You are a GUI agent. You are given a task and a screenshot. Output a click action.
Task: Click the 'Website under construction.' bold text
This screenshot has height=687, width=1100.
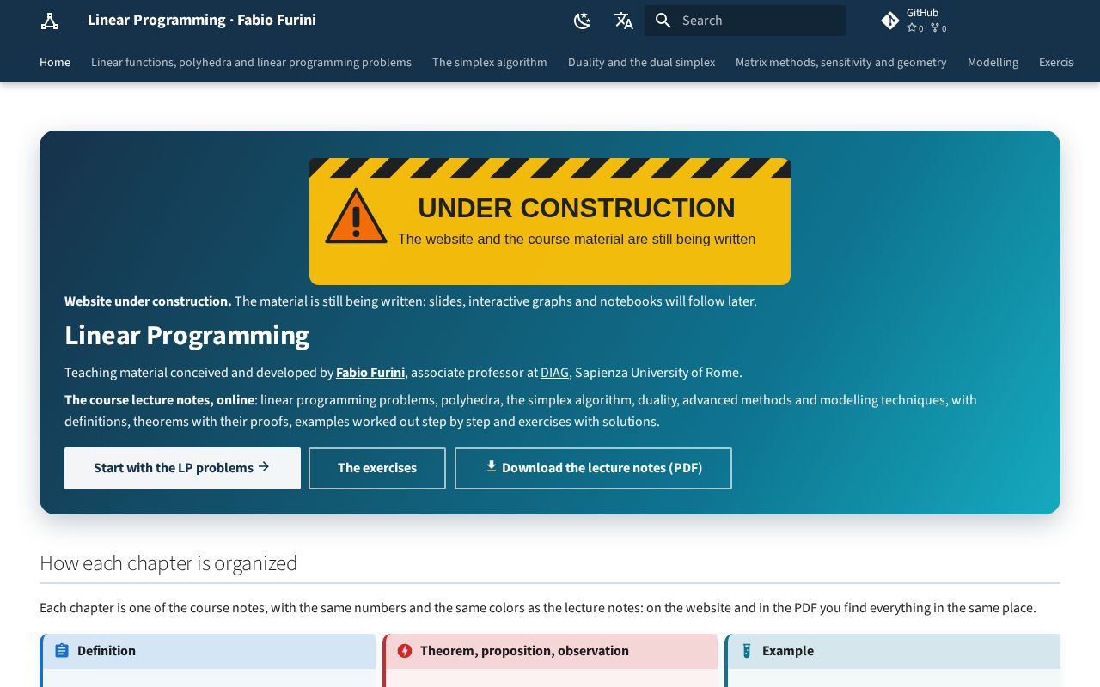point(148,301)
